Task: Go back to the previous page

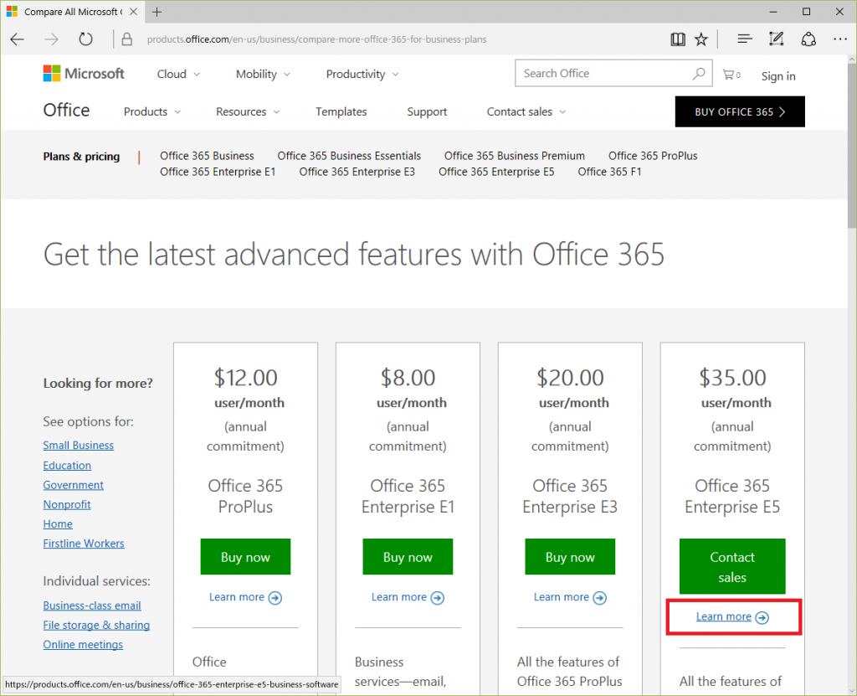Action: point(18,39)
